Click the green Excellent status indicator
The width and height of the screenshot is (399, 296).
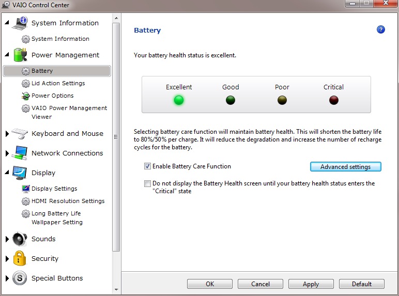point(179,100)
